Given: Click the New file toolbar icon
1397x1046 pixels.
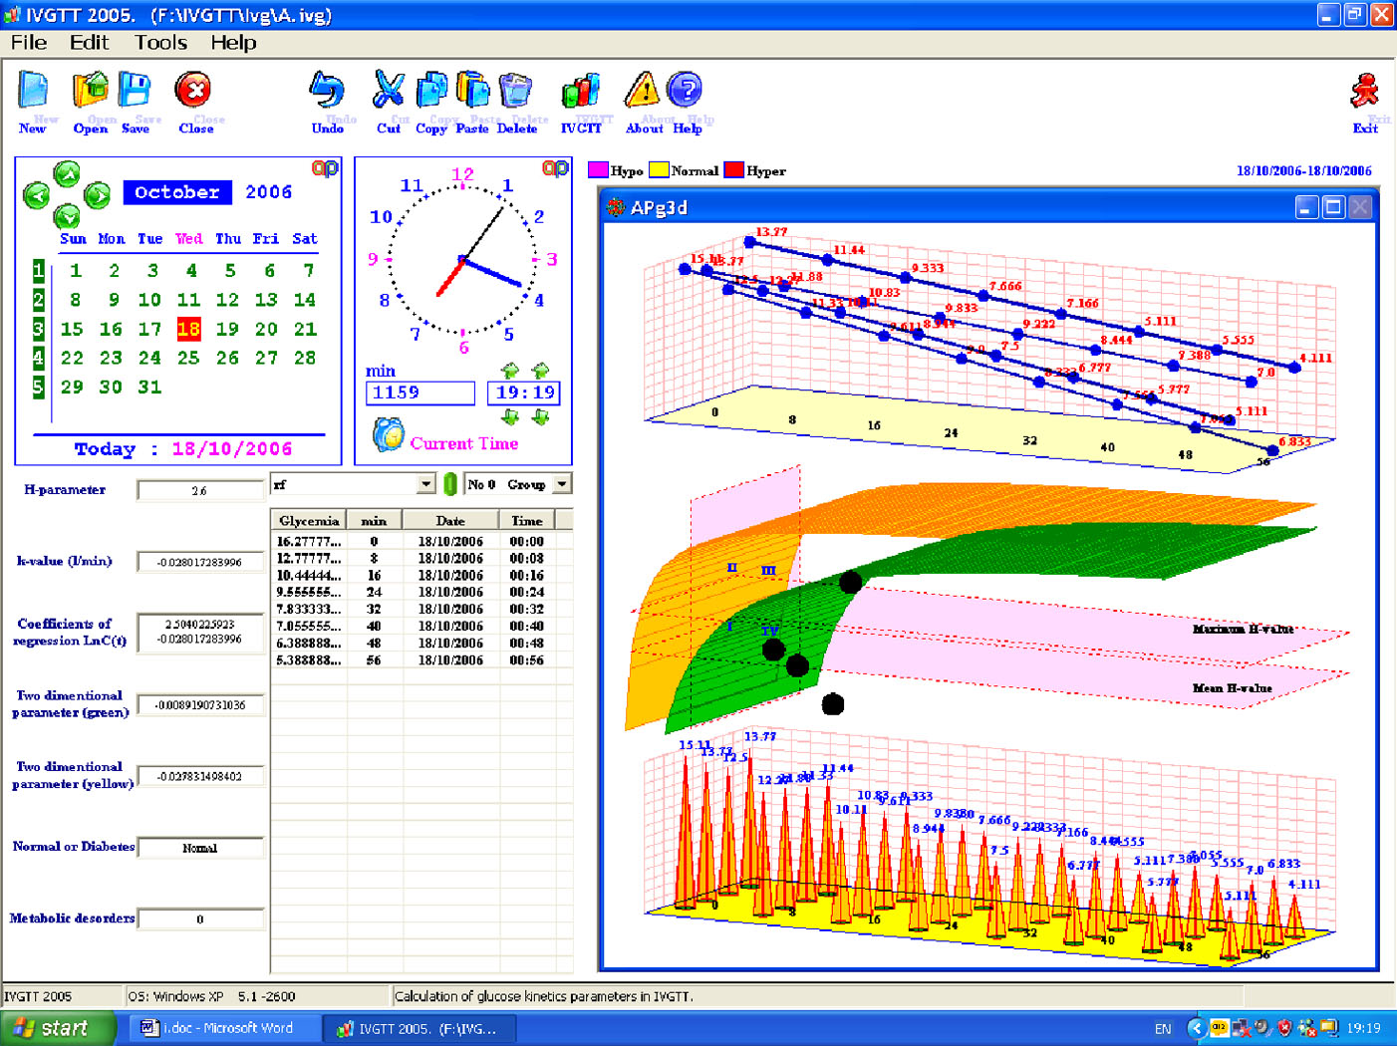Looking at the screenshot, I should tap(33, 93).
